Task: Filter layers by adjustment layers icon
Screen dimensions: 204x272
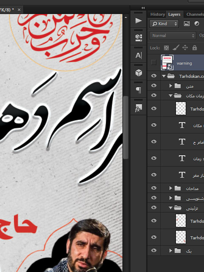Action: [x=196, y=23]
